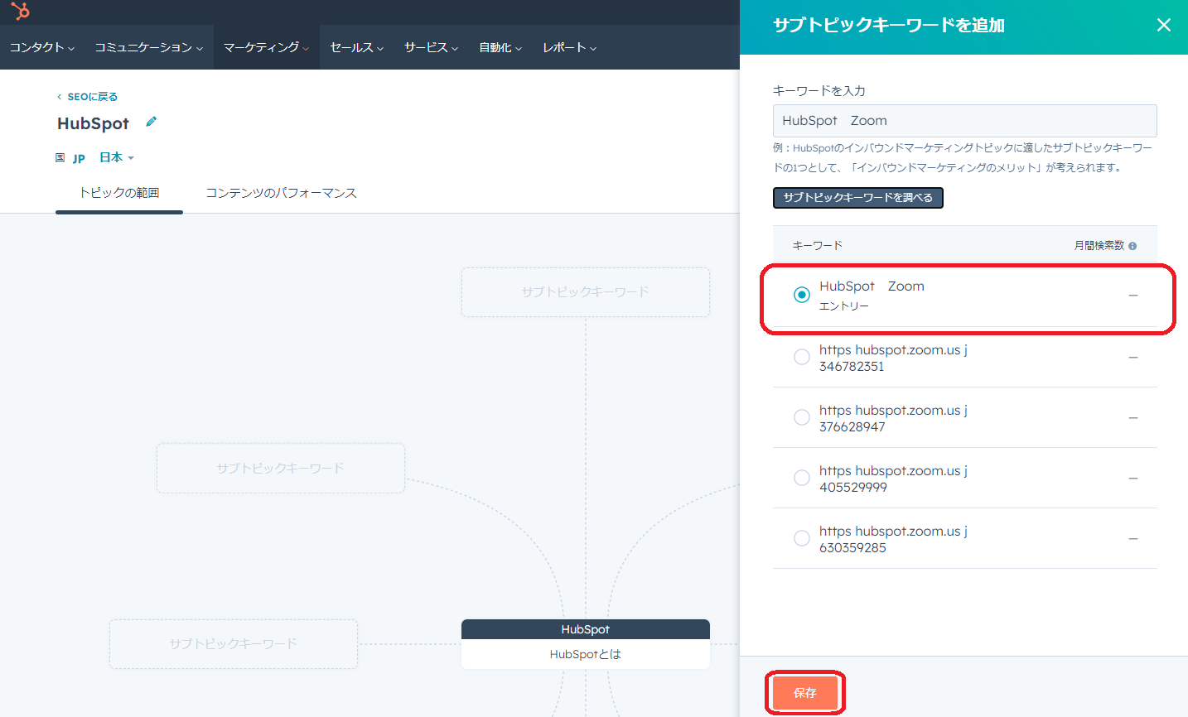Click keyword text 'https hubspot.zoom.us j 630359285'
The width and height of the screenshot is (1188, 717).
click(x=893, y=539)
